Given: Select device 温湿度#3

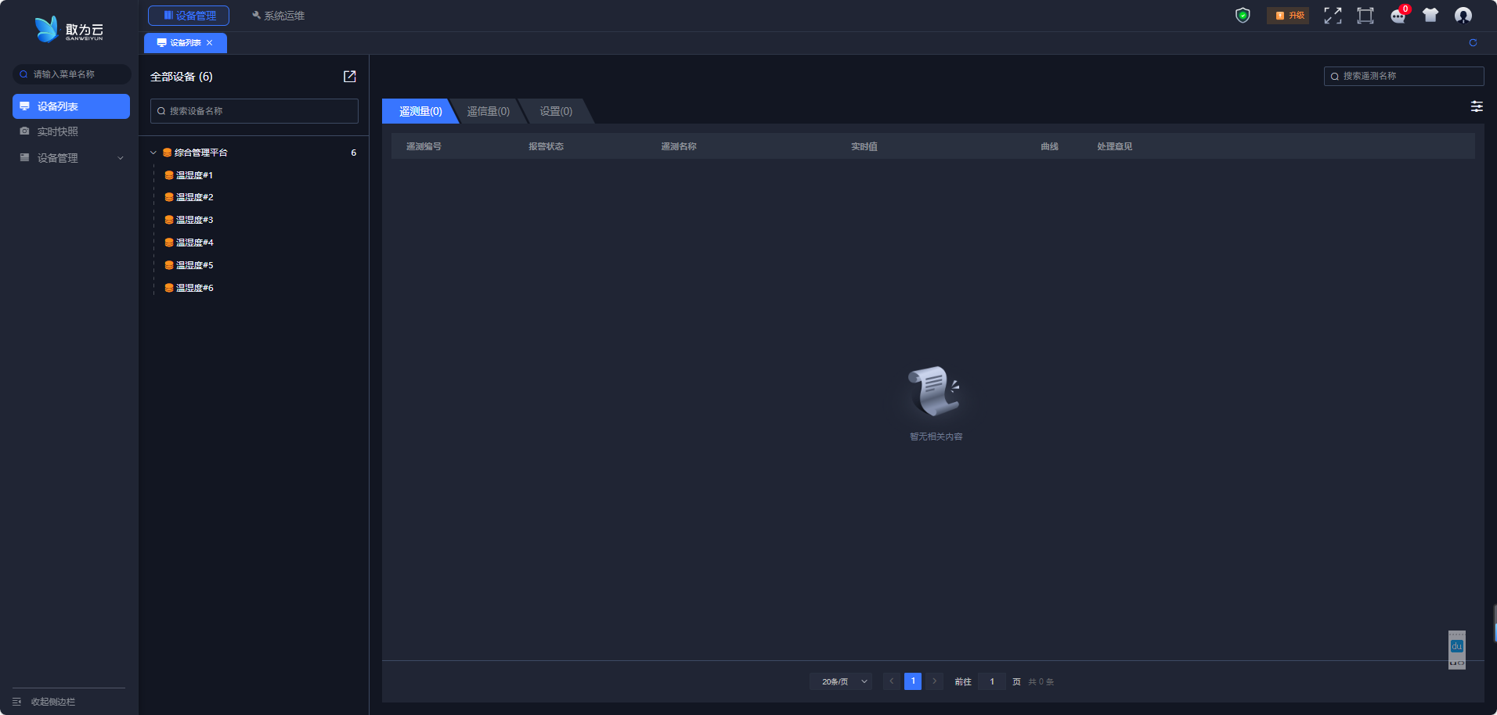Looking at the screenshot, I should [194, 220].
